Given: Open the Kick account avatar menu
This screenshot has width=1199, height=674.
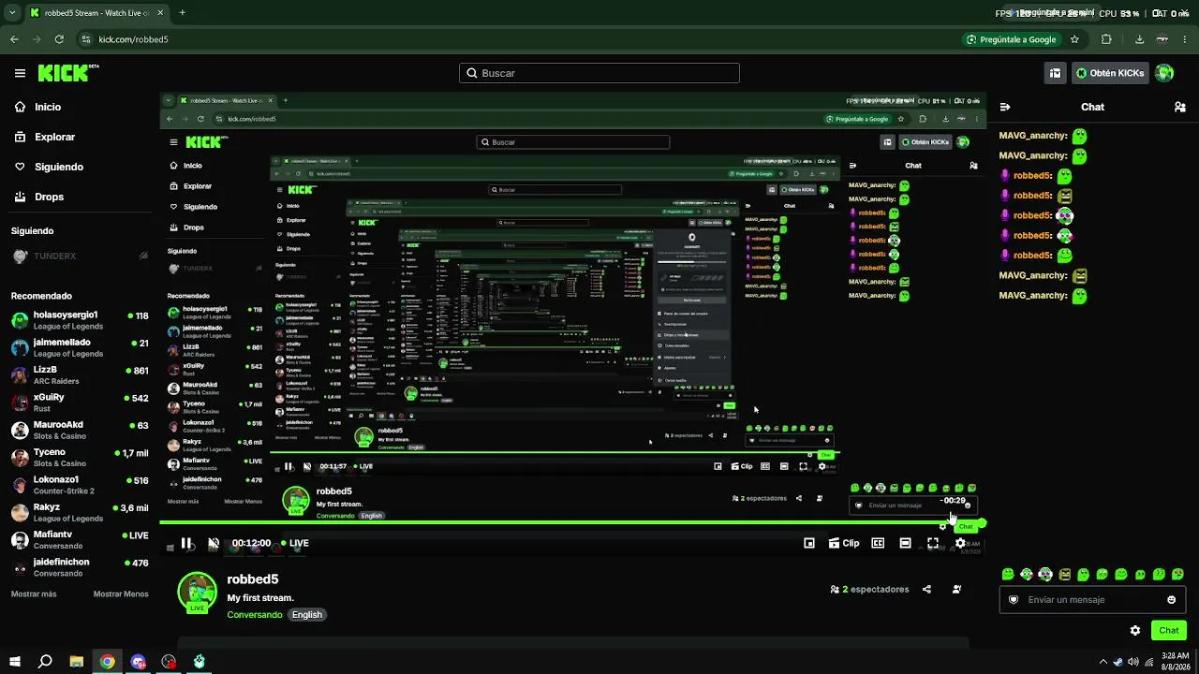Looking at the screenshot, I should point(1164,73).
